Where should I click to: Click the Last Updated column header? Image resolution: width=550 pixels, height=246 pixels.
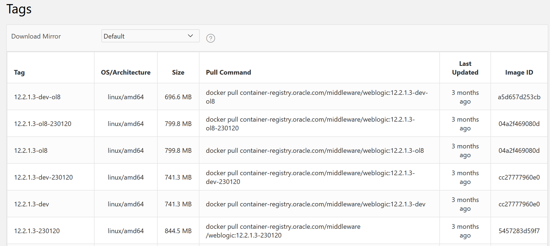(x=465, y=68)
